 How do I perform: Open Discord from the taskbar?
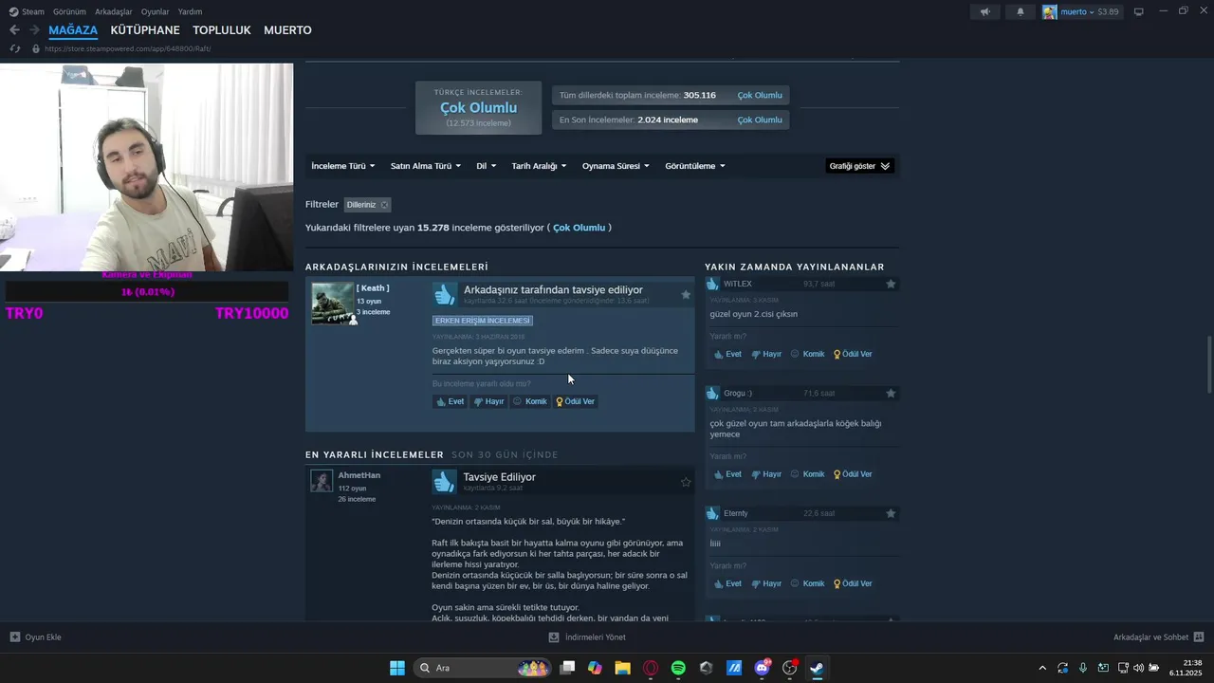[762, 668]
